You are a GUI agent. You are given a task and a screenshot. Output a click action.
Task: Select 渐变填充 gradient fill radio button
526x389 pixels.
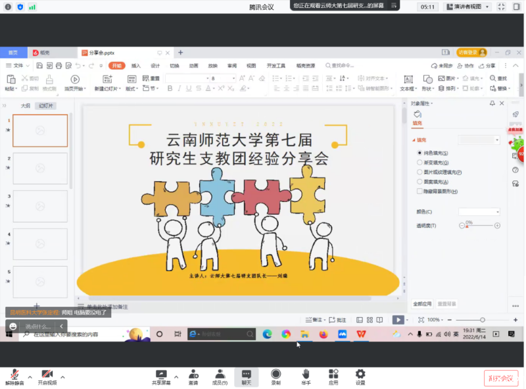(x=420, y=162)
